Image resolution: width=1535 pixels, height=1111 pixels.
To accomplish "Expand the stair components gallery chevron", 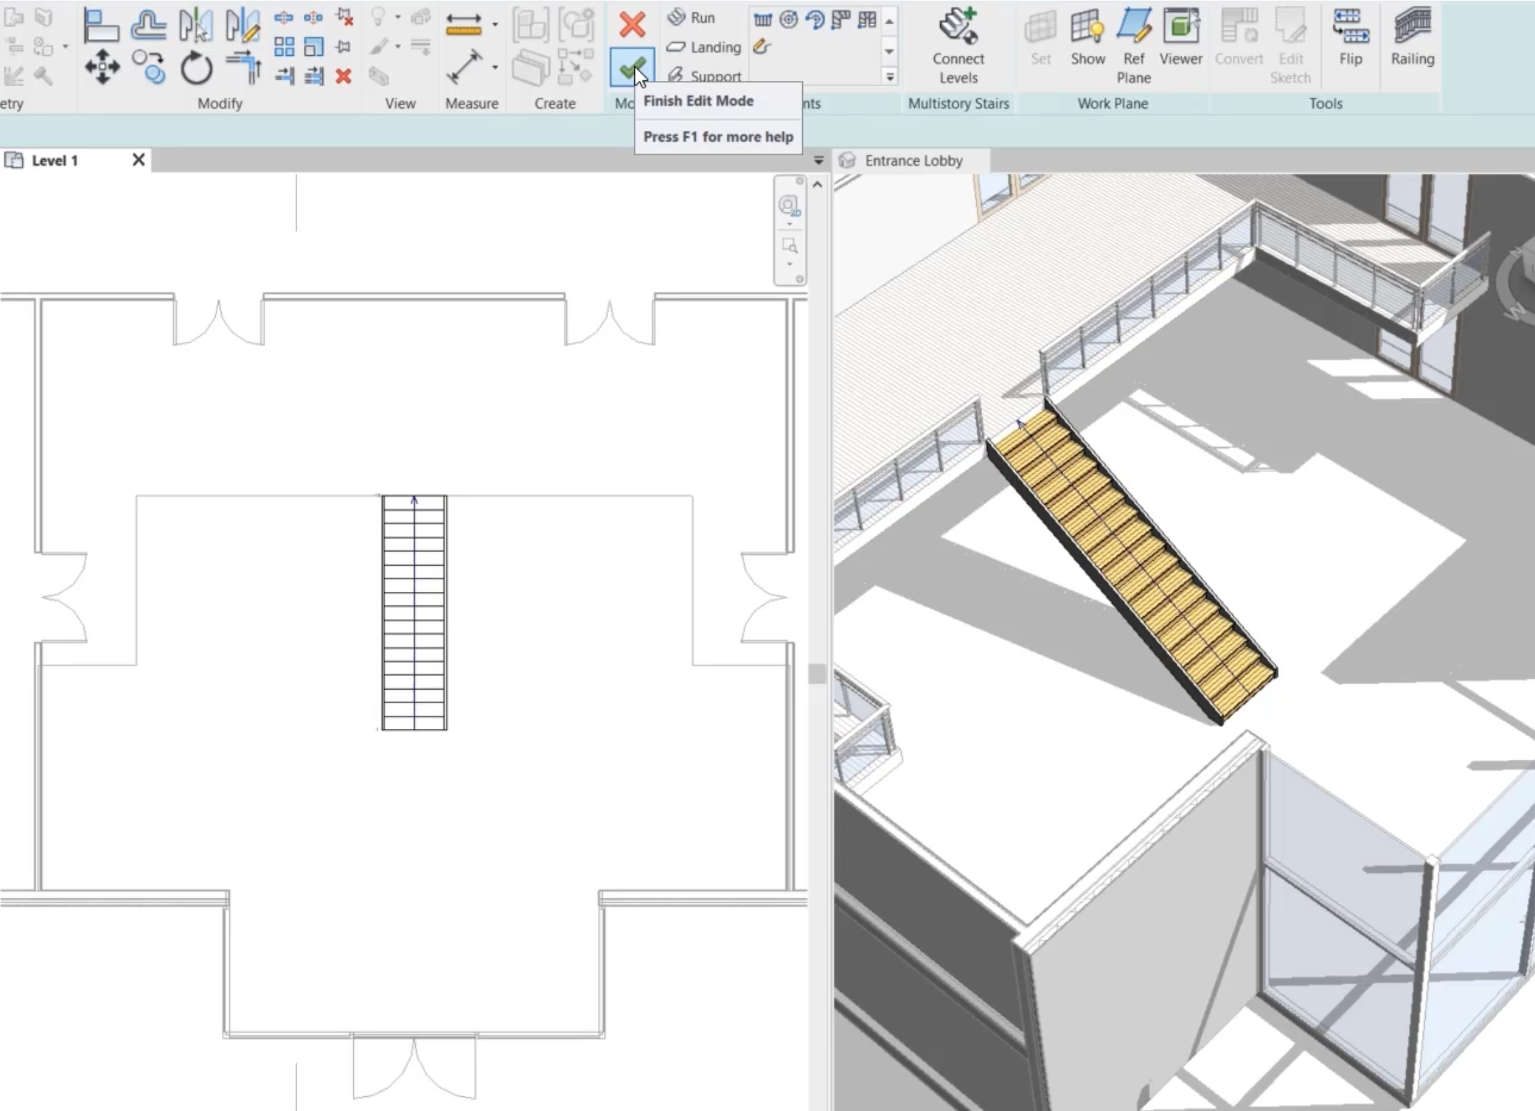I will tap(889, 77).
